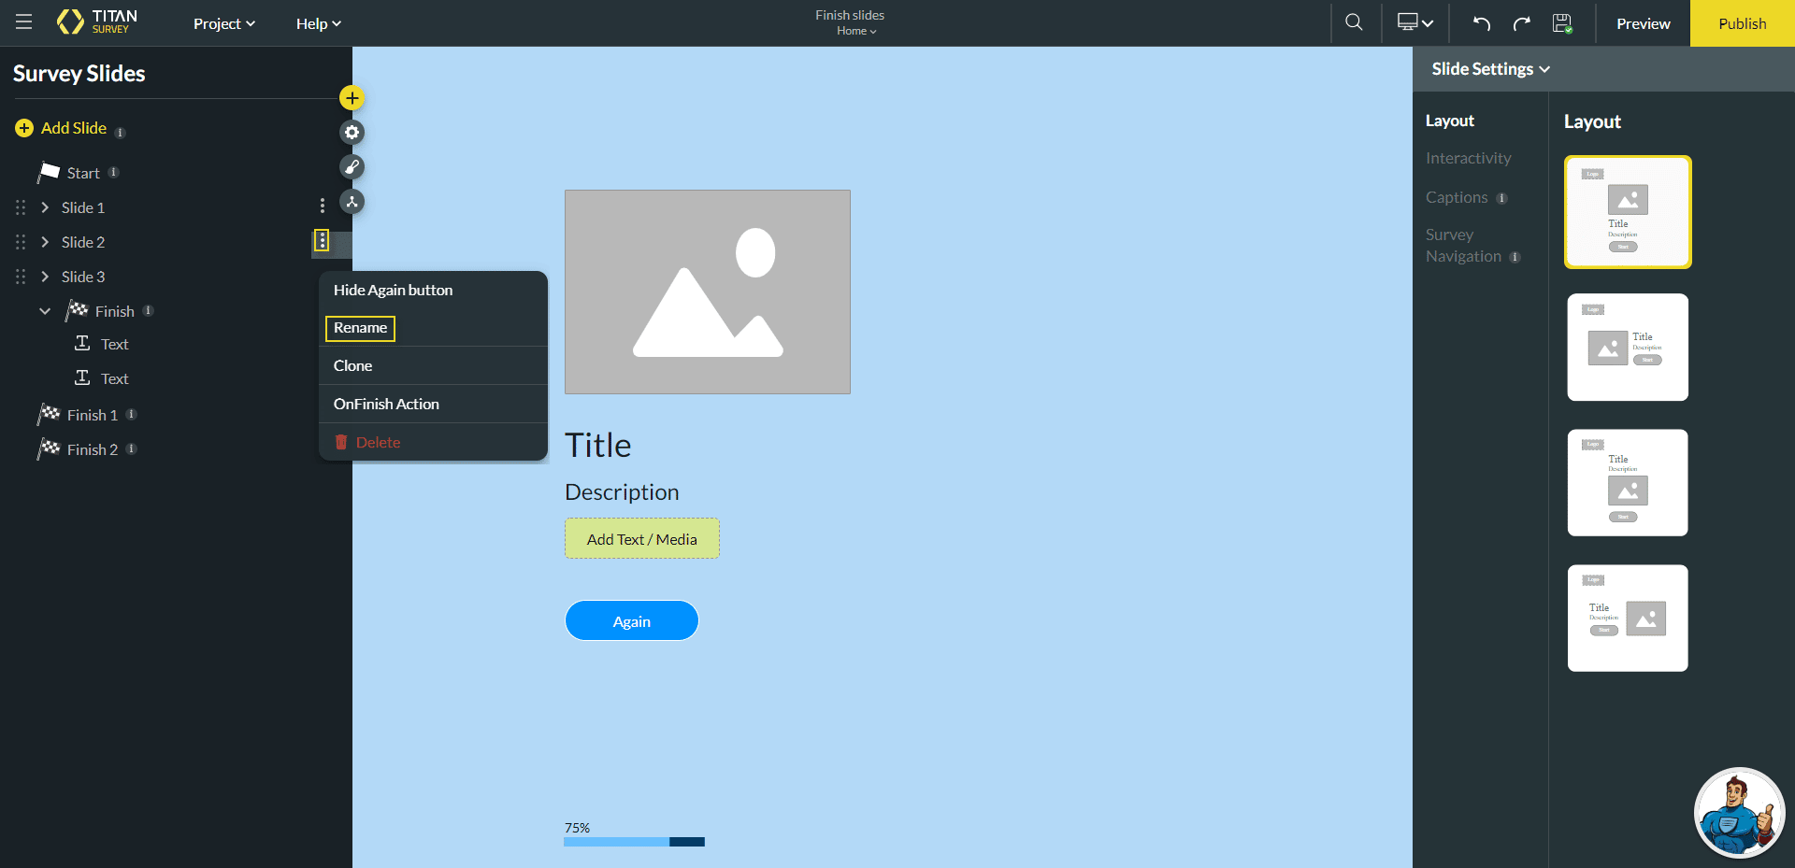Toggle Hide Again button option
Screen dimensions: 1795x868
coord(393,290)
